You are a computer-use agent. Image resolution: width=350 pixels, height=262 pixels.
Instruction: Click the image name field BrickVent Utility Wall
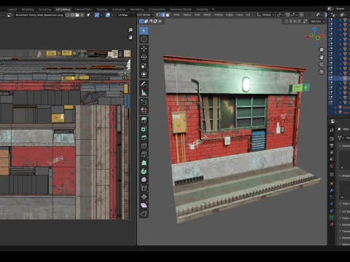[x=39, y=15]
